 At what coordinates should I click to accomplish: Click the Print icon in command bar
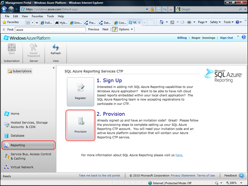(x=189, y=22)
